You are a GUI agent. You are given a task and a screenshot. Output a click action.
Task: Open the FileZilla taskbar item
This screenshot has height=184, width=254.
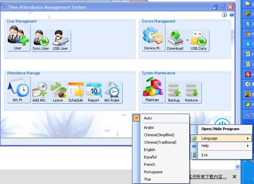[x=249, y=74]
